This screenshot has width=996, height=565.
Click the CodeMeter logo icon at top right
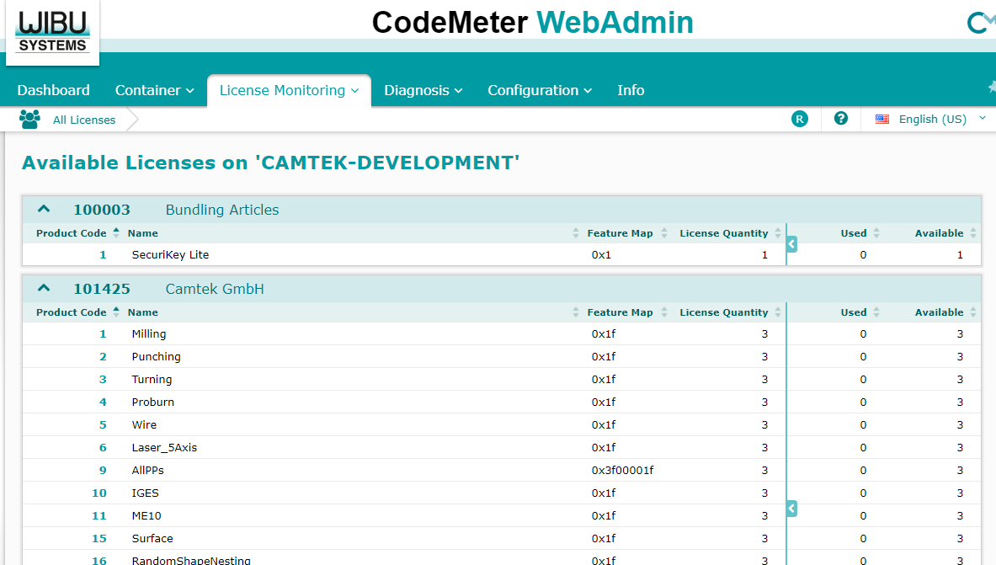pos(981,22)
